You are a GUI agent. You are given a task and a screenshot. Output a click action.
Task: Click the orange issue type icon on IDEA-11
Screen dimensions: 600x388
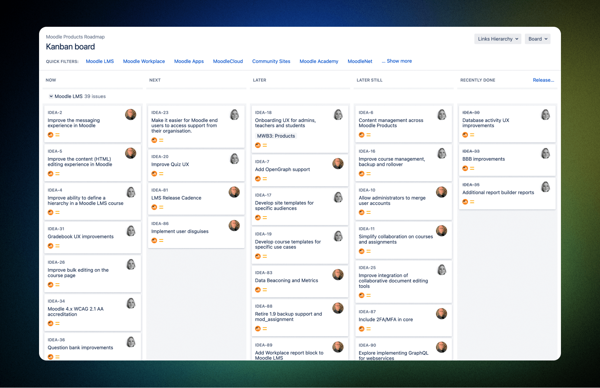[x=362, y=251]
